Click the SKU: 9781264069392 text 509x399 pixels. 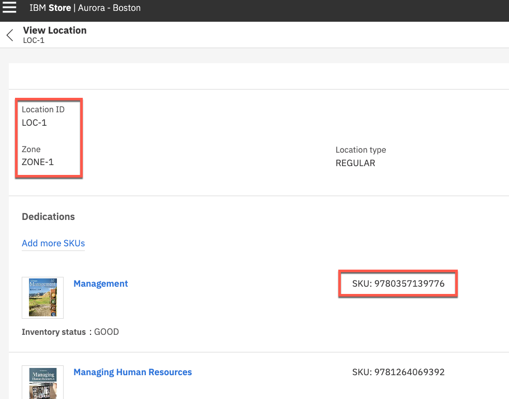coord(398,372)
